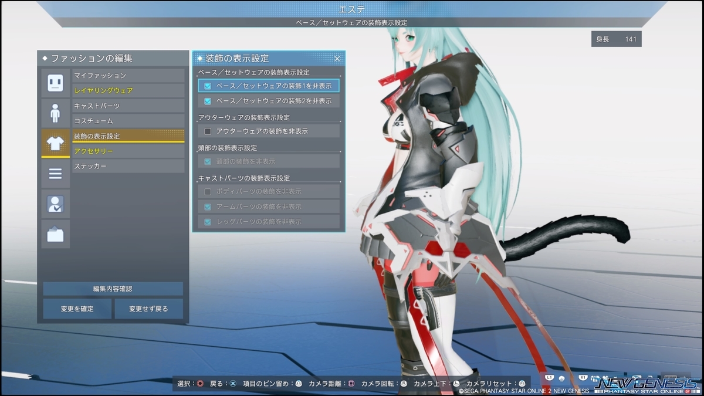Select the face icon in sidebar
This screenshot has width=704, height=396.
coord(56,83)
